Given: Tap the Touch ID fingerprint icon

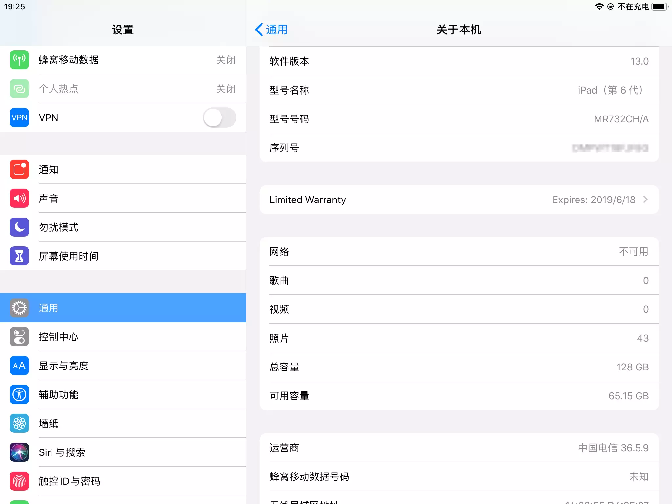Looking at the screenshot, I should point(19,481).
